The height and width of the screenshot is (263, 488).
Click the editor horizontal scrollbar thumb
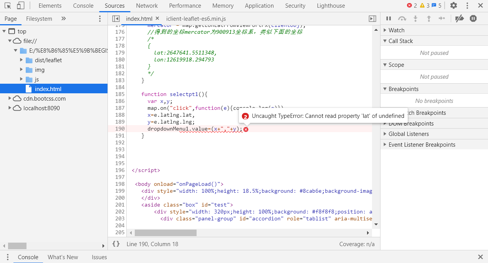click(x=165, y=233)
